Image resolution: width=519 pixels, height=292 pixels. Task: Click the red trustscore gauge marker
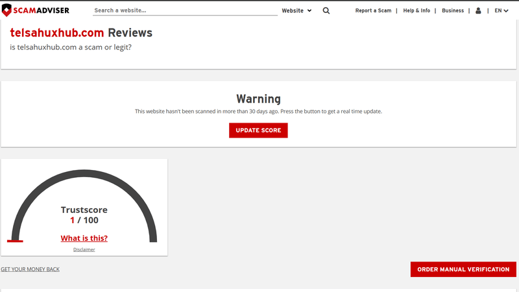coord(15,241)
